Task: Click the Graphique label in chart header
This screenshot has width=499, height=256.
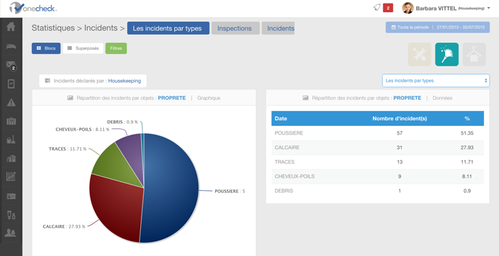Action: click(209, 98)
